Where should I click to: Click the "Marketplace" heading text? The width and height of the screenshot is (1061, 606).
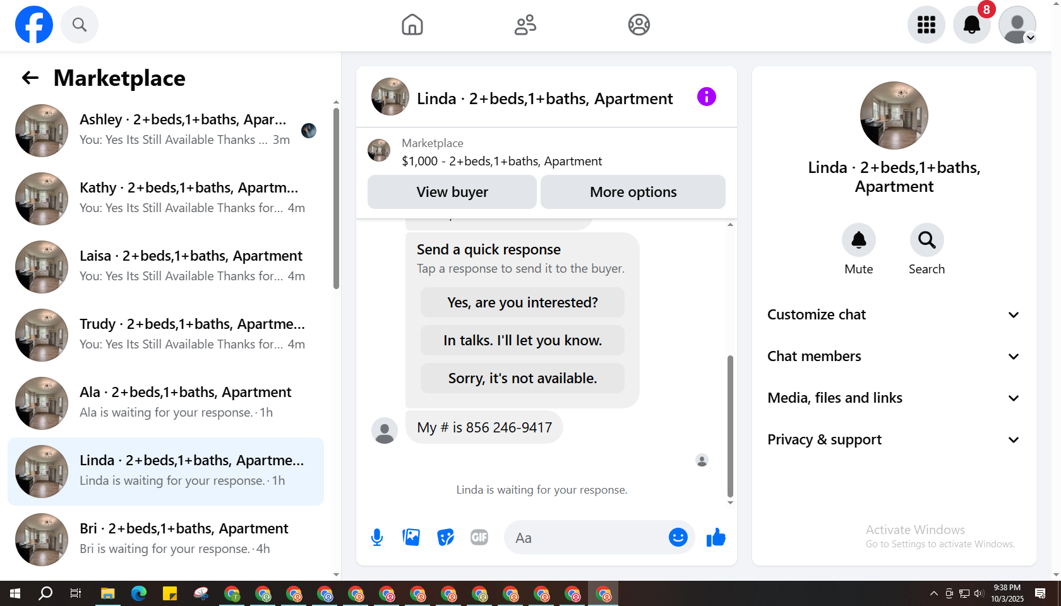click(119, 78)
